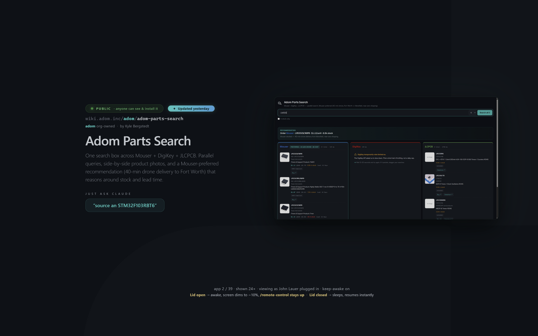Viewport: 538px width, 336px height.
Task: Click author name Kyle Bergstedt
Action: pyautogui.click(x=137, y=126)
